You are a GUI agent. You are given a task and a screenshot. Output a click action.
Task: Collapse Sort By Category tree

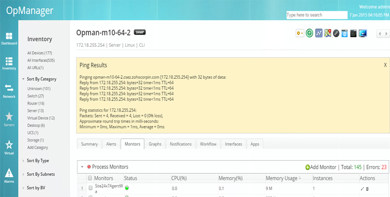pyautogui.click(x=23, y=79)
